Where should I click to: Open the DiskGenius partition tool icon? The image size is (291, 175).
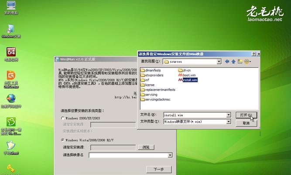pyautogui.click(x=11, y=79)
